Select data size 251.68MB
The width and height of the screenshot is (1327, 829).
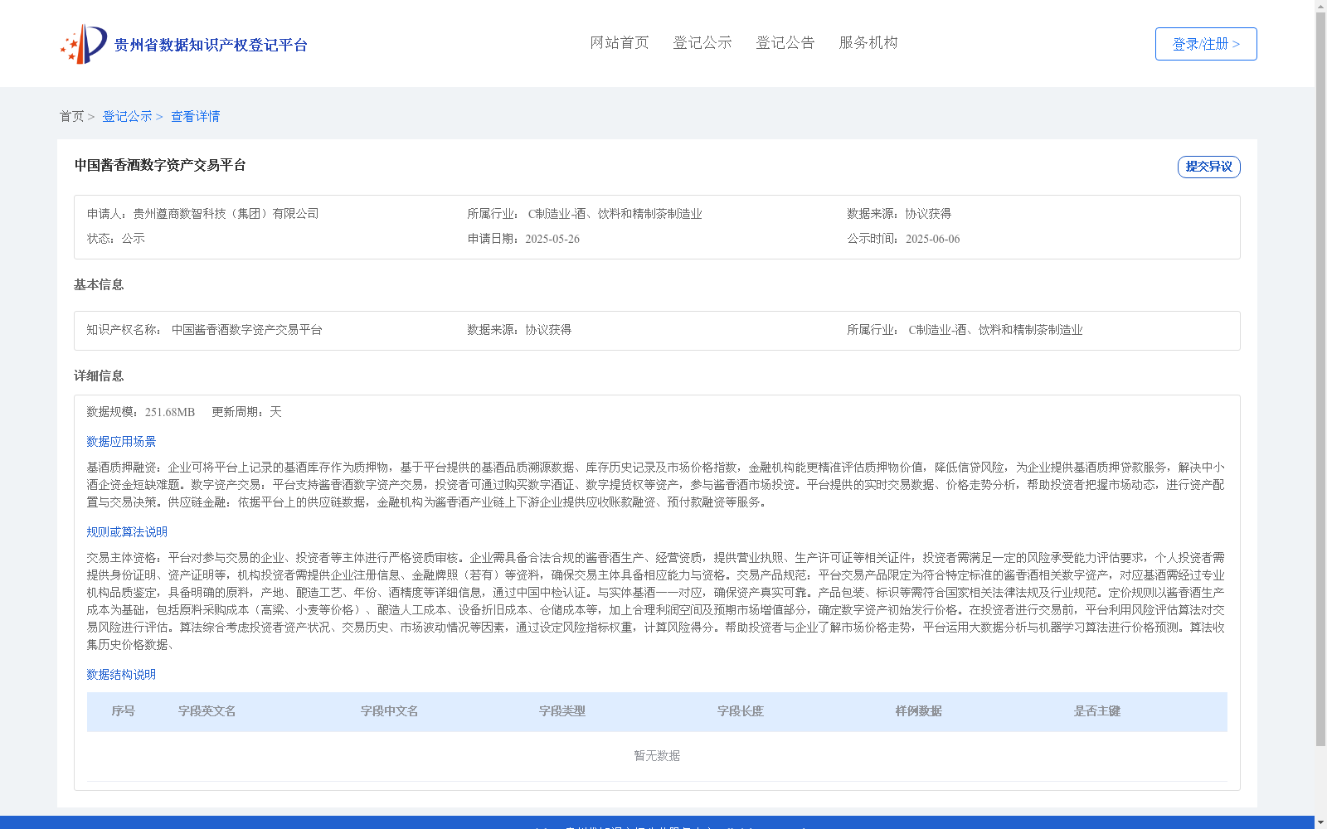click(x=170, y=412)
